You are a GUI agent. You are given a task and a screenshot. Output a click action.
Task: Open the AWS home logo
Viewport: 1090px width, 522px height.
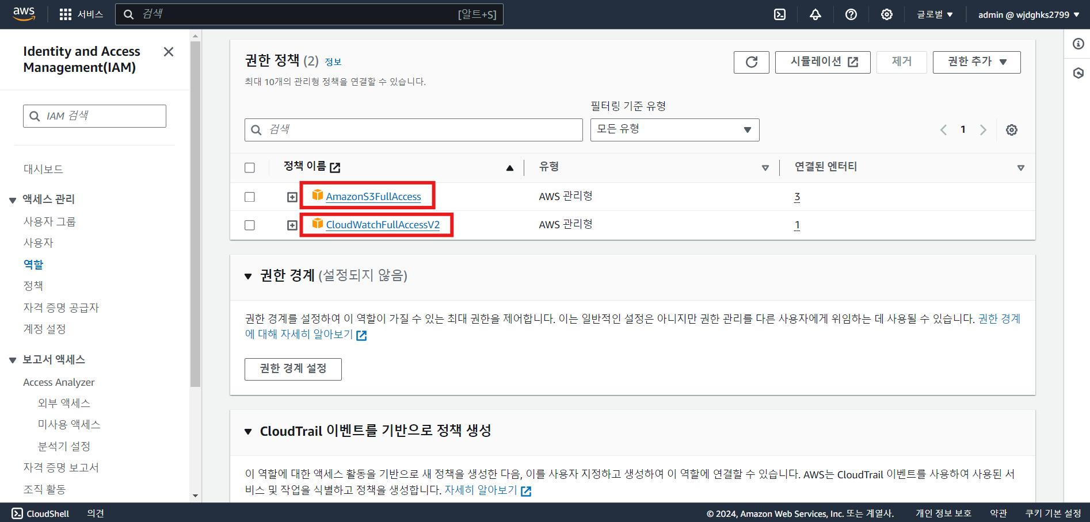click(24, 14)
